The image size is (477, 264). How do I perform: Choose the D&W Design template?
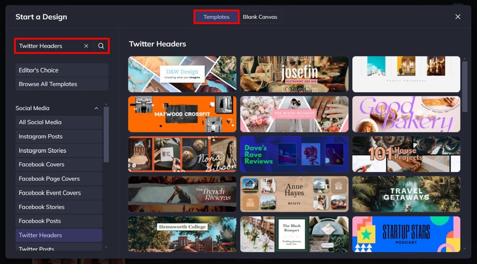click(x=182, y=74)
